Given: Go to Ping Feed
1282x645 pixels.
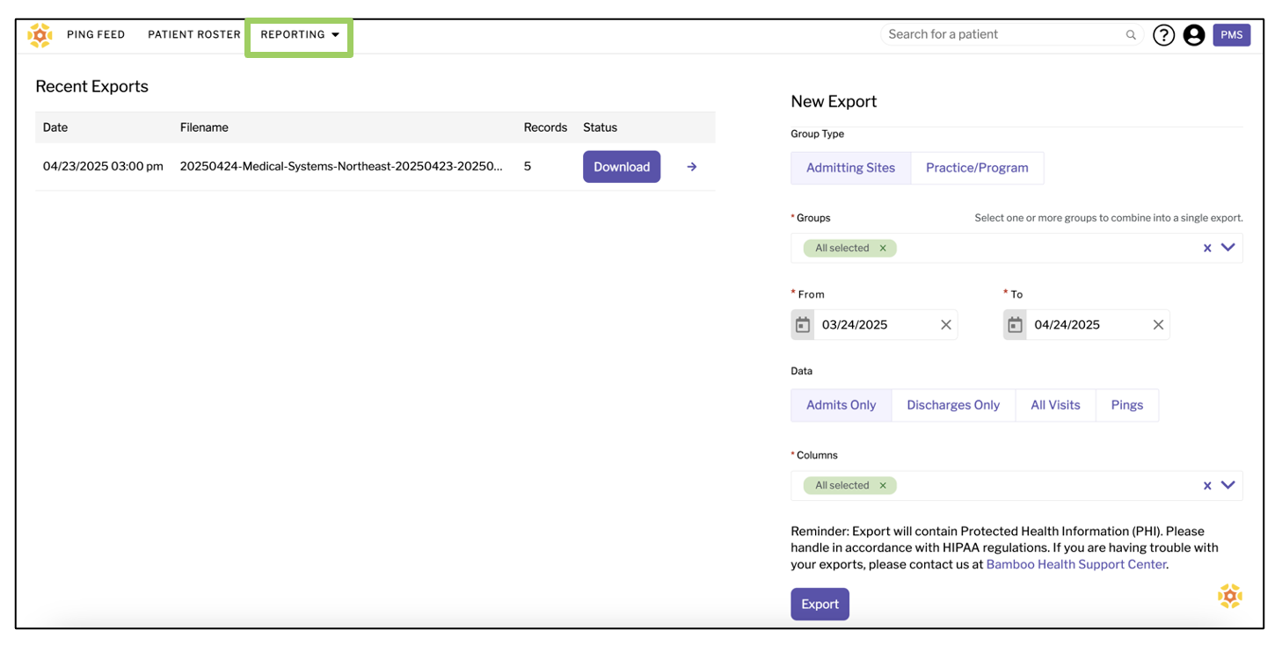Looking at the screenshot, I should click(96, 35).
